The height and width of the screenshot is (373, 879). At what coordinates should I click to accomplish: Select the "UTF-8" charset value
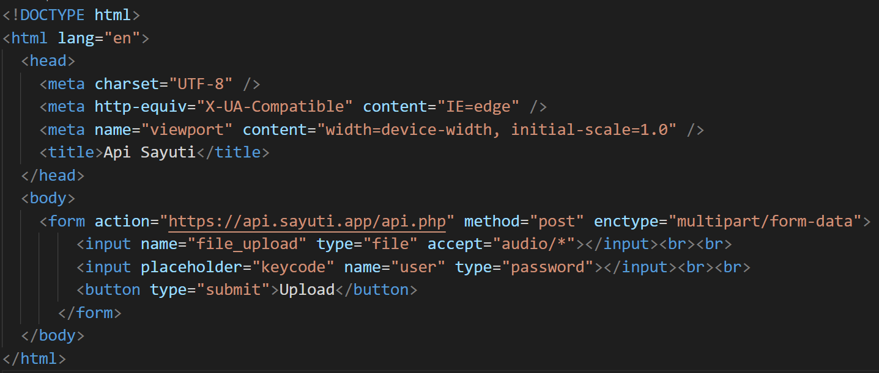201,84
